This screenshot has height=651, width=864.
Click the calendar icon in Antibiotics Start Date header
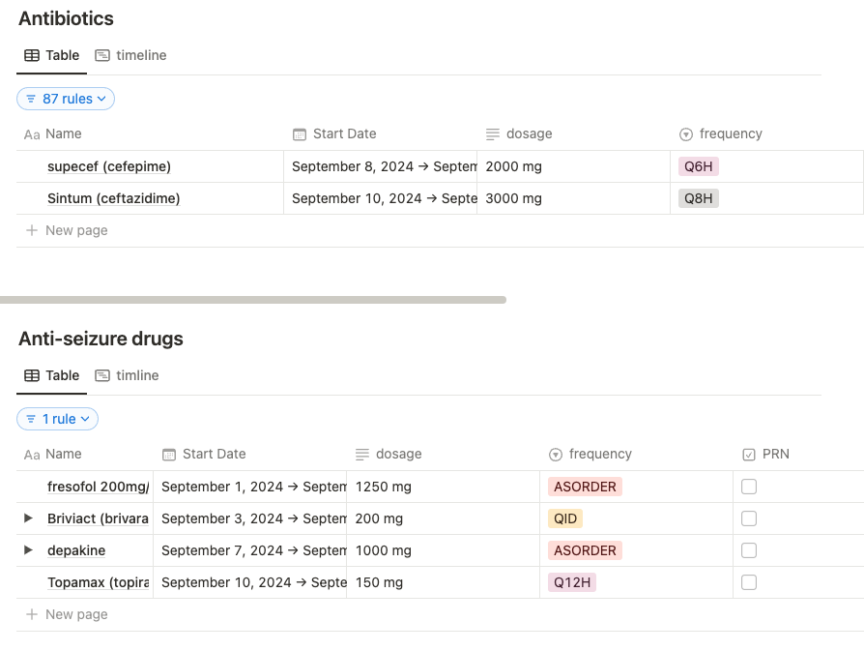[x=300, y=134]
